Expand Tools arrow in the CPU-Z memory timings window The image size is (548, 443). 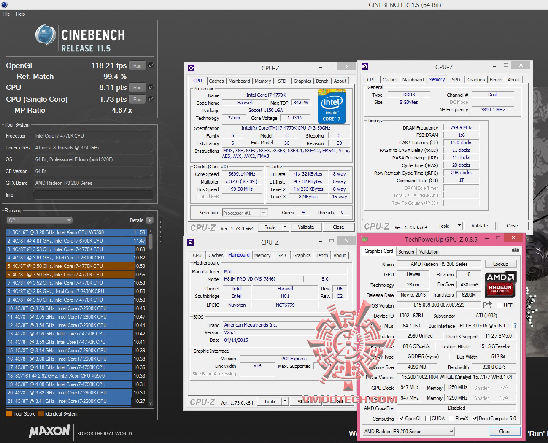(459, 226)
